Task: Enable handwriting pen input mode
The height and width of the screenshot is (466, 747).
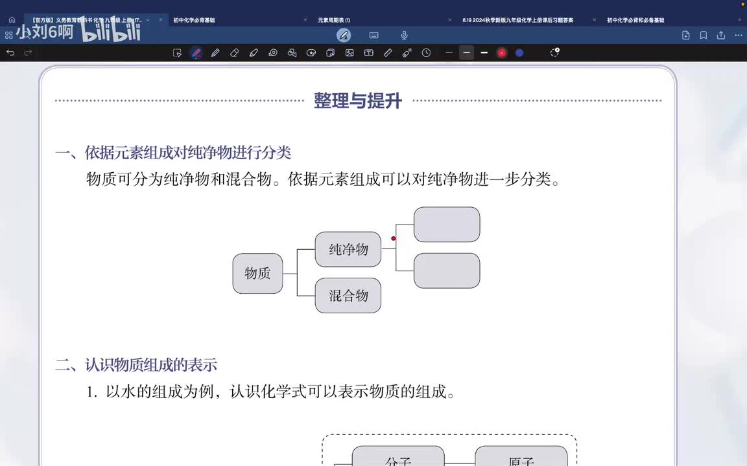Action: (x=344, y=35)
